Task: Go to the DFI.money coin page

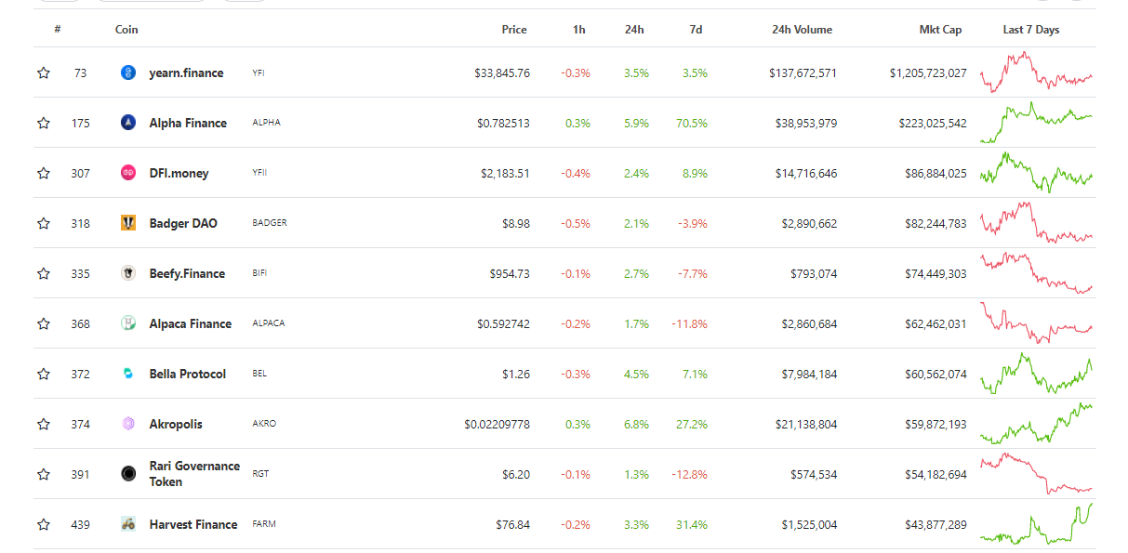Action: click(x=179, y=173)
